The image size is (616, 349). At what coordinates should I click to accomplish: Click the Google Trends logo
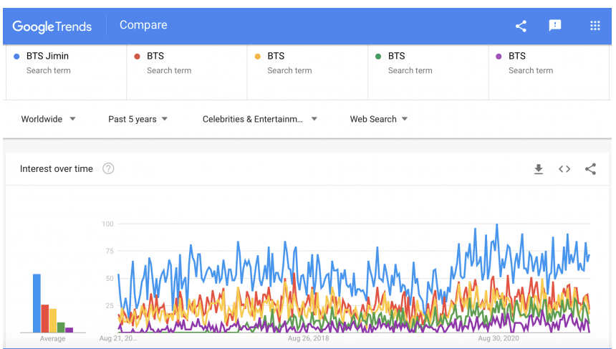click(52, 27)
